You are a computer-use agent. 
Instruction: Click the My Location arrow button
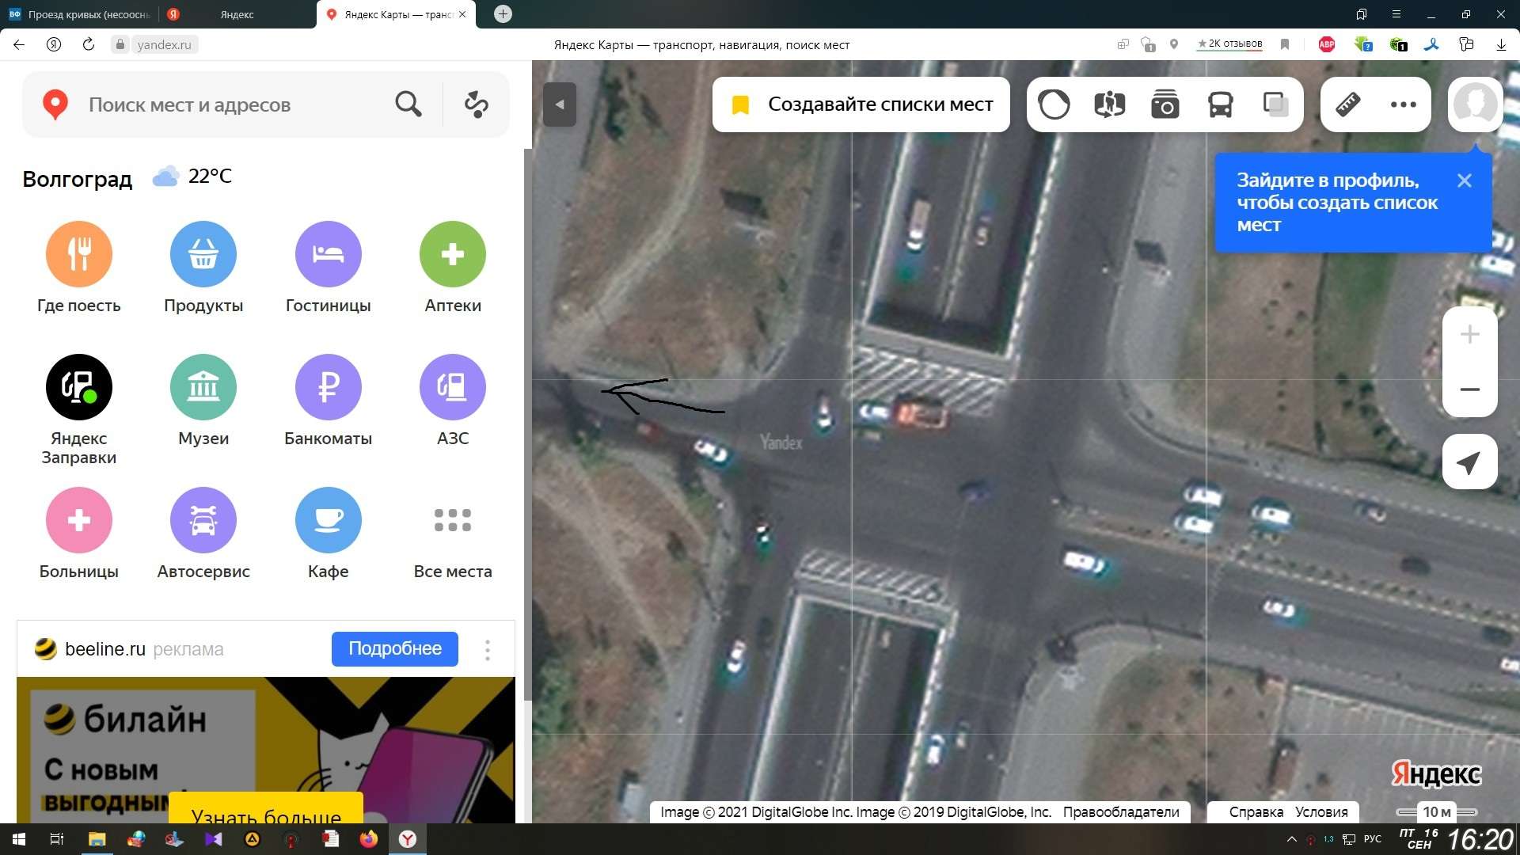[x=1469, y=462]
